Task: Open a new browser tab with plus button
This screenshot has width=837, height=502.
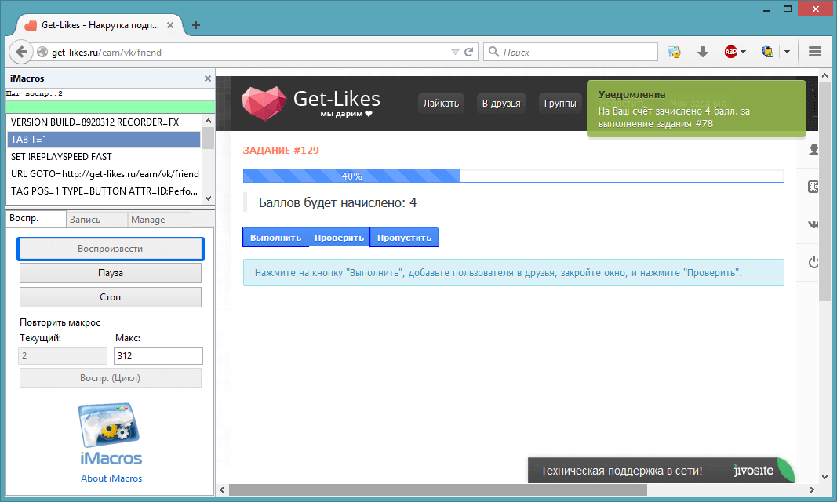Action: pos(196,25)
